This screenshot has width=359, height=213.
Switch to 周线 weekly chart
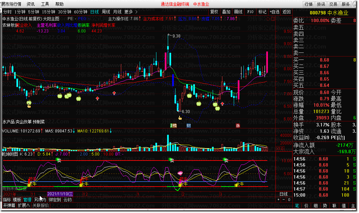click(106, 12)
